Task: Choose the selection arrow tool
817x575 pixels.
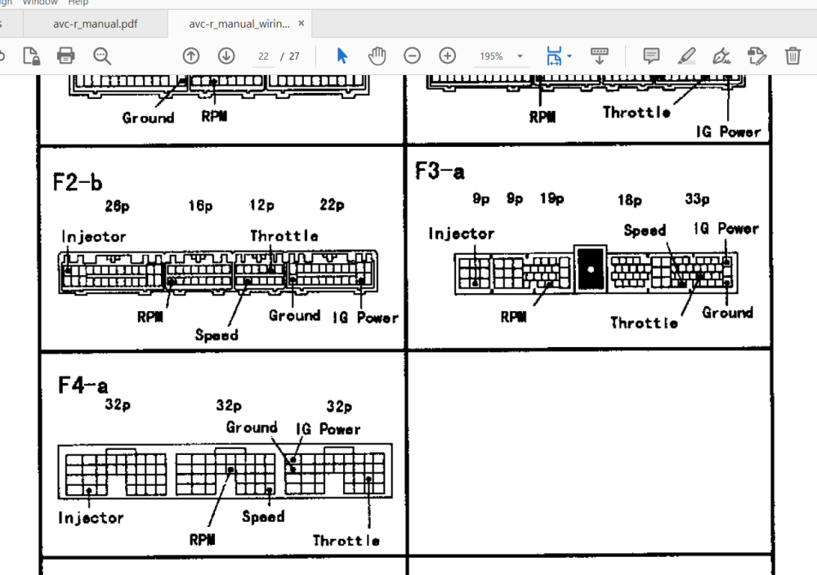Action: 342,56
